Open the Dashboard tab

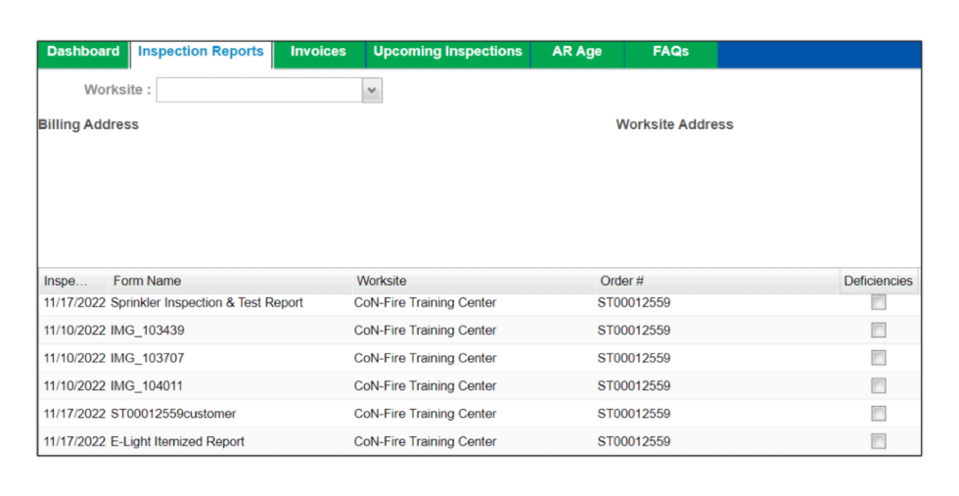point(83,52)
